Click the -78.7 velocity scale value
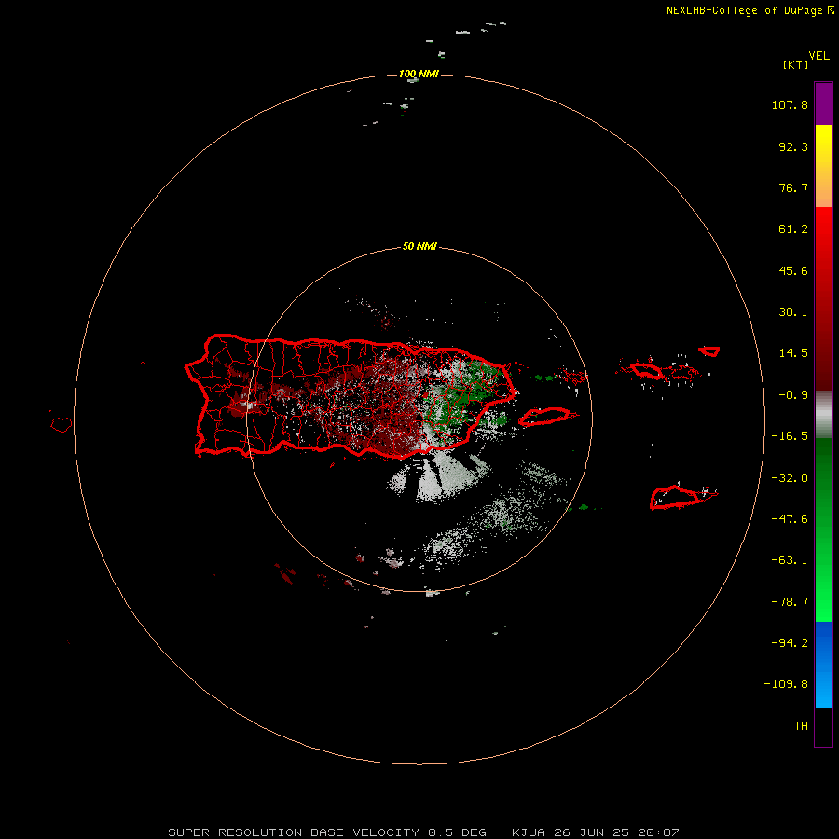Screen dimensions: 839x839 tap(790, 602)
